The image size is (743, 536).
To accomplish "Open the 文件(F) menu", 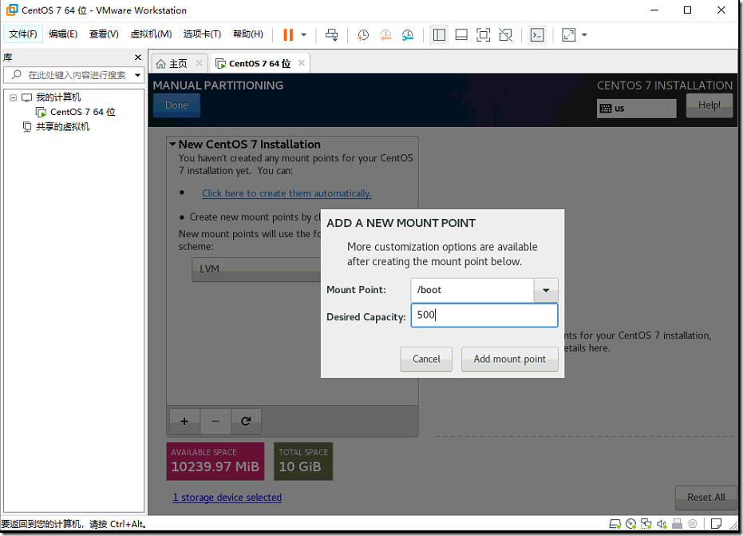I will click(x=22, y=34).
